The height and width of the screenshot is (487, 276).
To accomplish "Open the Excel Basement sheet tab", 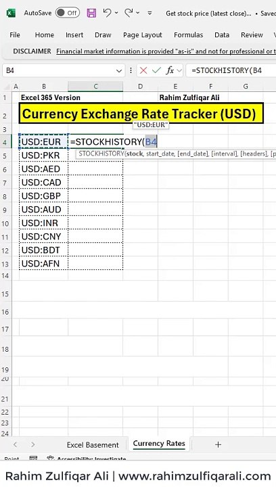I will click(x=93, y=445).
